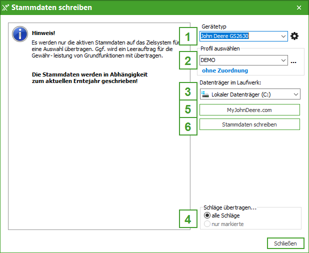Click the blue information icon beside Hinweis
Image resolution: width=309 pixels, height=253 pixels.
[x=19, y=34]
